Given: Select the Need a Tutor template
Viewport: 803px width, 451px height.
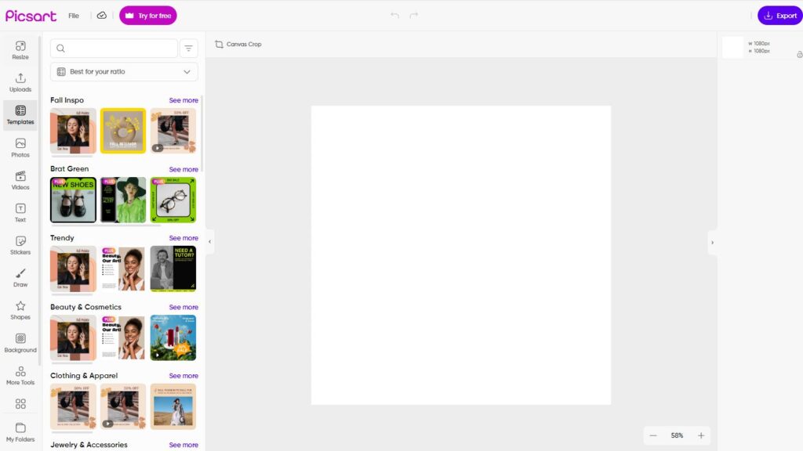Looking at the screenshot, I should click(173, 269).
